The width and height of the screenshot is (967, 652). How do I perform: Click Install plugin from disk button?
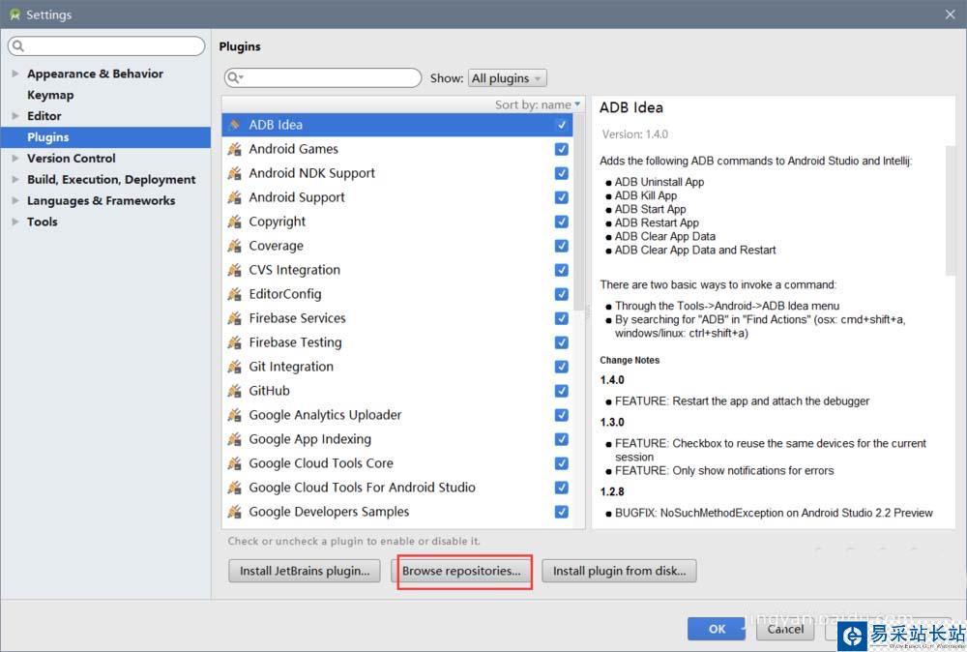click(619, 571)
